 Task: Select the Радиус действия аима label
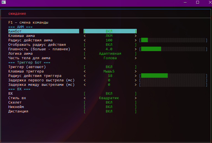point(30,40)
